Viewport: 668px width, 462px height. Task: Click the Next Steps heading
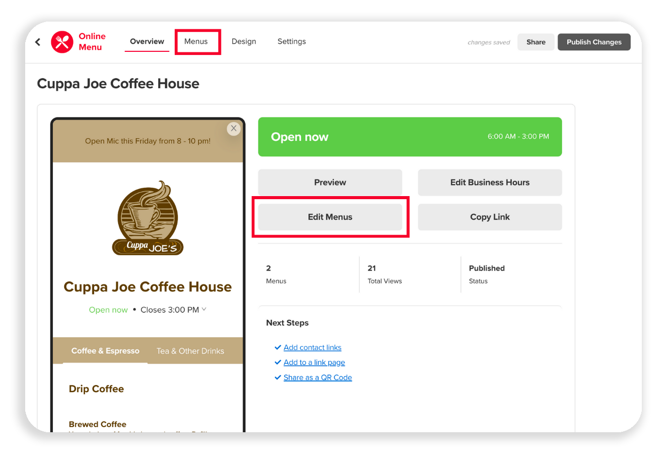(287, 323)
